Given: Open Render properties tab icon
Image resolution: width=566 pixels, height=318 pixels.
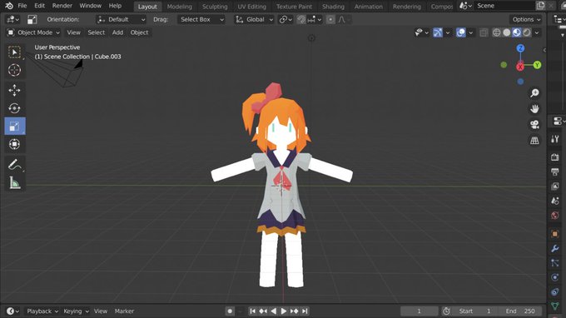Looking at the screenshot, I should point(555,157).
